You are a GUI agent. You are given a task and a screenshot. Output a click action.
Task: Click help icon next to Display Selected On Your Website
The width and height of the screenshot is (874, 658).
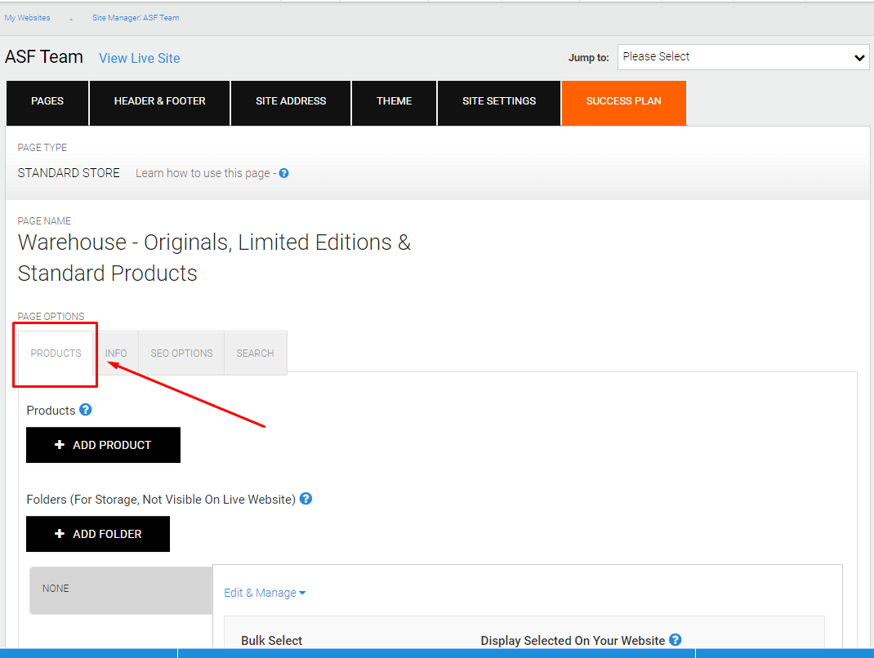[x=675, y=639]
